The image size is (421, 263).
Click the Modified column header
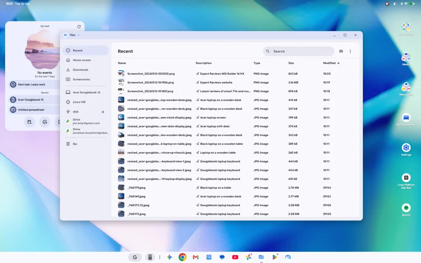pos(329,63)
